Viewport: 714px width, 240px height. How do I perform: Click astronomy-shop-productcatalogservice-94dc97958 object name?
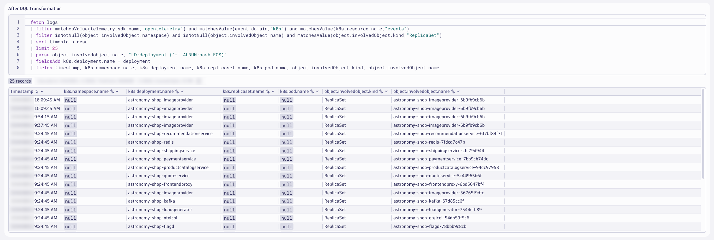coord(446,167)
